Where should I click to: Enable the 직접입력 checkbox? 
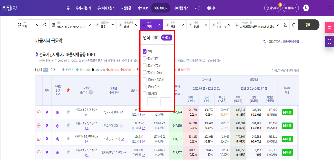pyautogui.click(x=145, y=94)
